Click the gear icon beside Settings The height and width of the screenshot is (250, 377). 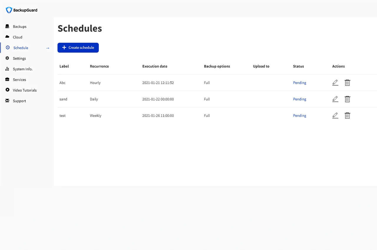point(7,58)
